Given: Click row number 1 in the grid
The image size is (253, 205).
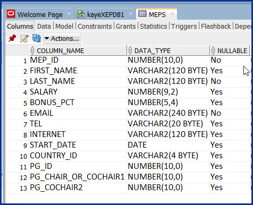Looking at the screenshot, I should click(25, 61).
